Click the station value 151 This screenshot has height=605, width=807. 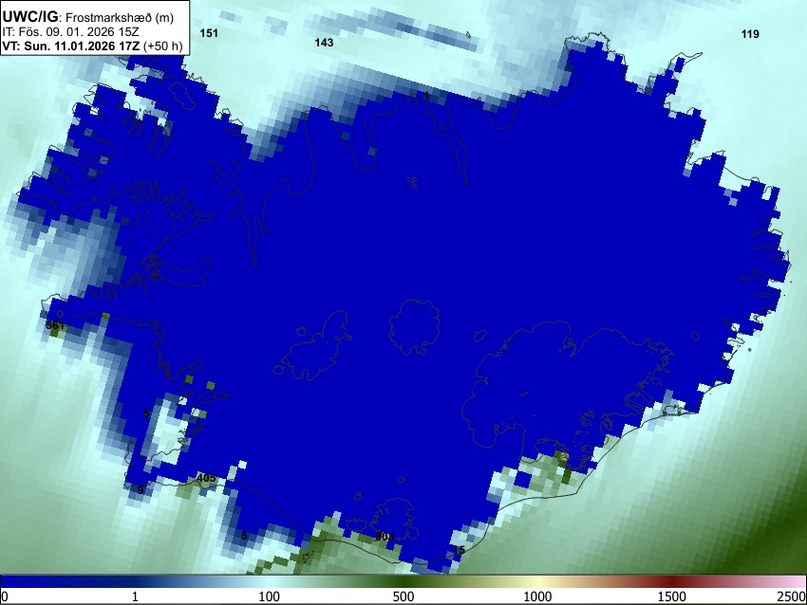point(209,33)
